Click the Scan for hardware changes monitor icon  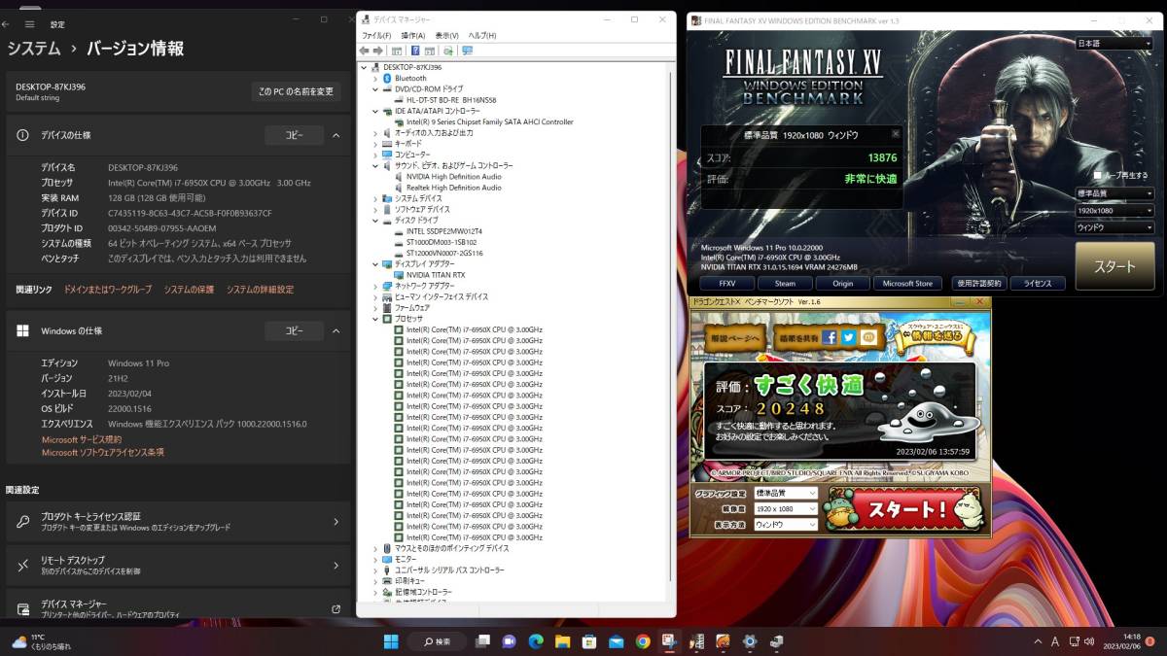[467, 50]
